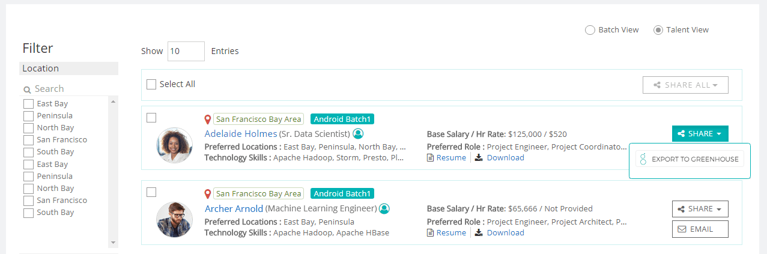Email Archer Arnold using Email button
The height and width of the screenshot is (254, 767).
click(700, 229)
